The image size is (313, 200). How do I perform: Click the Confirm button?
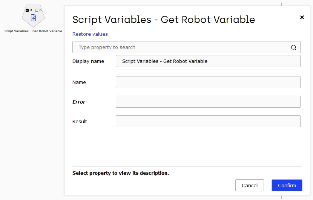pyautogui.click(x=287, y=185)
